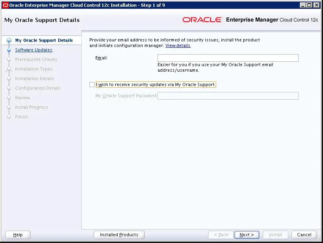Click Installation Details step label
The width and height of the screenshot is (323, 243).
(x=35, y=78)
